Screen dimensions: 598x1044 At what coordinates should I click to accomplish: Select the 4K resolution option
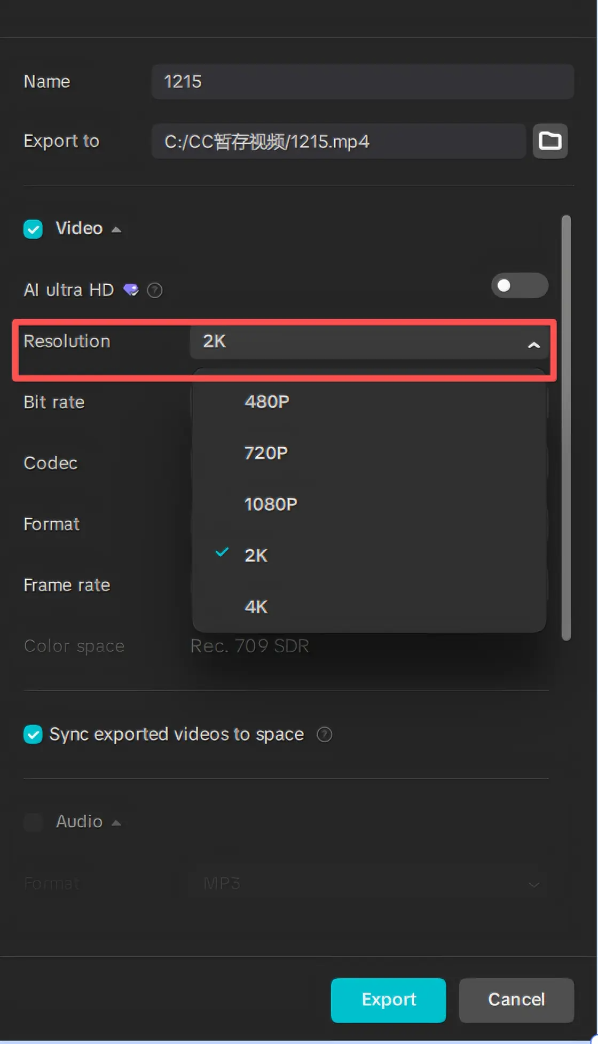tap(256, 606)
